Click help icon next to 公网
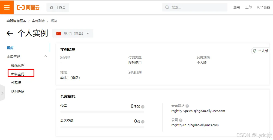Image resolution: width=273 pixels, height=140 pixels. tap(181, 120)
